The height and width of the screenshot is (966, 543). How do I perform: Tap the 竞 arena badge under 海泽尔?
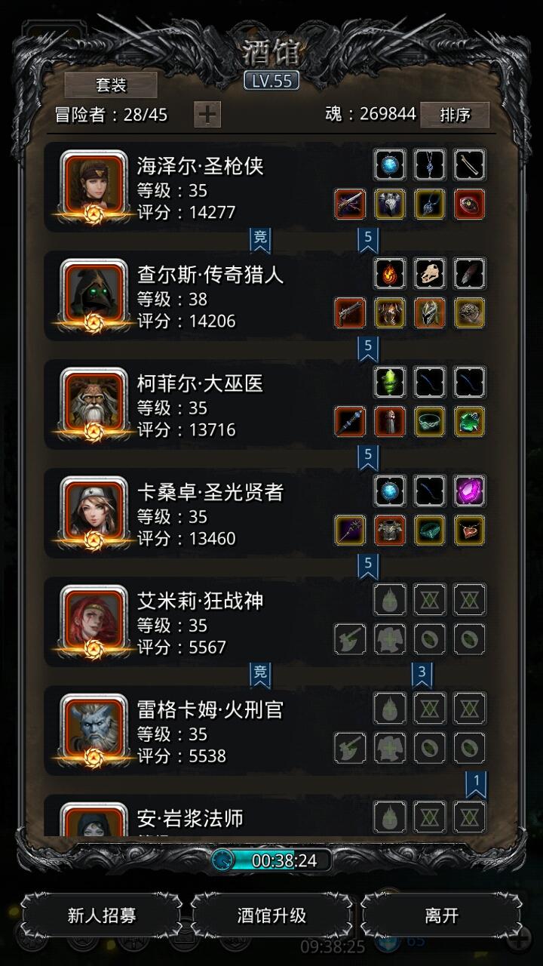coord(260,239)
